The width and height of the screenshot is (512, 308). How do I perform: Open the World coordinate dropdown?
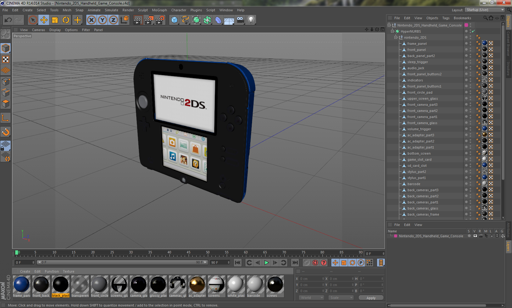click(311, 298)
